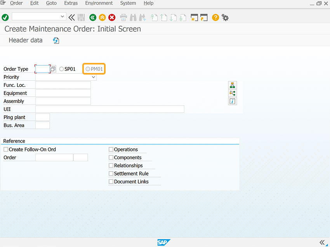Tick the Relationships checkbox

(x=111, y=165)
